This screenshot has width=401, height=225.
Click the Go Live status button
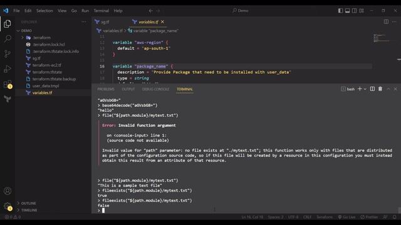click(346, 217)
